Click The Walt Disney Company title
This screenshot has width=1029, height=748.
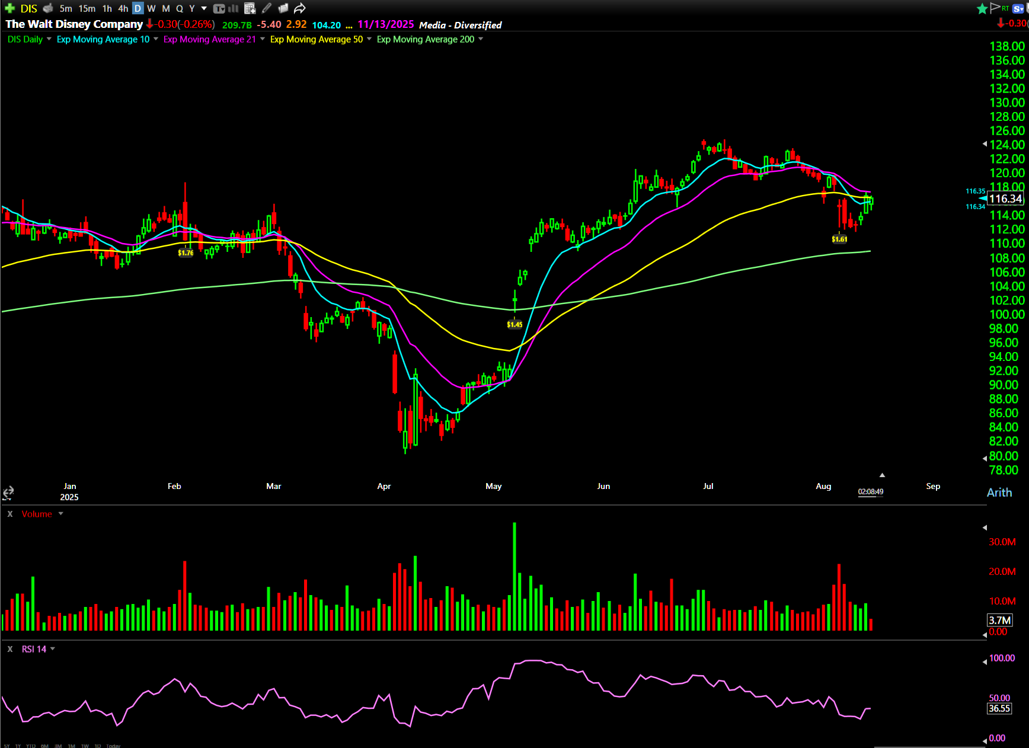74,24
